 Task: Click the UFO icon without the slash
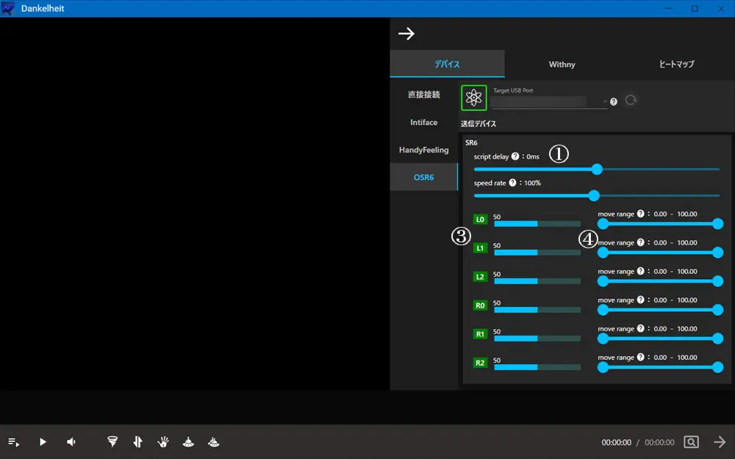click(188, 441)
